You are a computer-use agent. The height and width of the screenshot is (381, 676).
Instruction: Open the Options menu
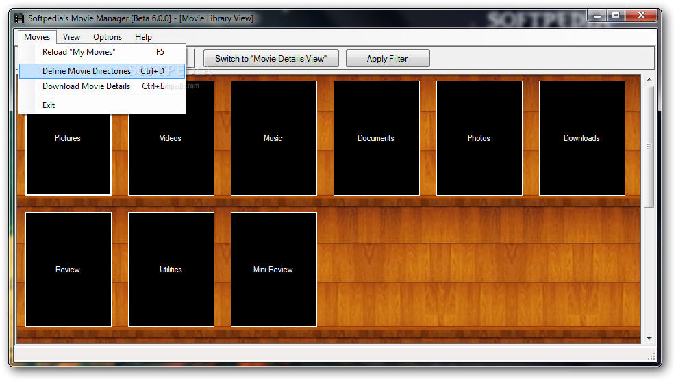[108, 36]
